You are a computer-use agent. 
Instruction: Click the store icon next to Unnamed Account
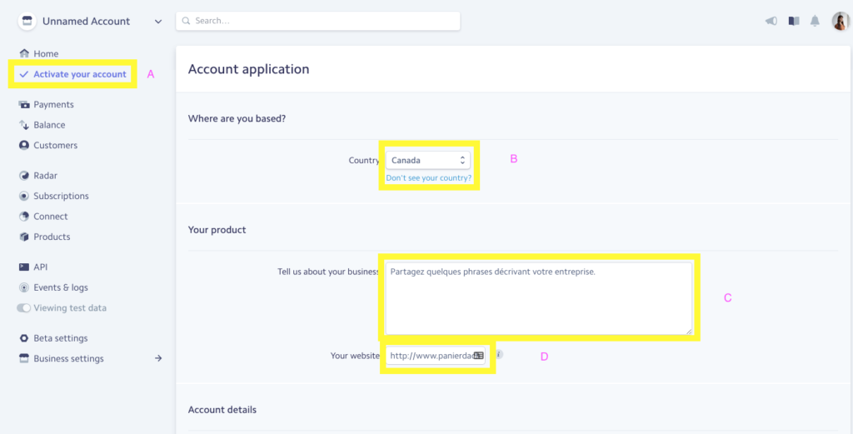27,21
